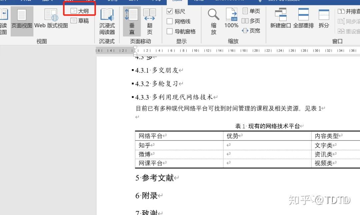Screen dimensions: 360x215
Task: Click heading 4.3.3 多利用现代网络技术
Action: point(174,97)
